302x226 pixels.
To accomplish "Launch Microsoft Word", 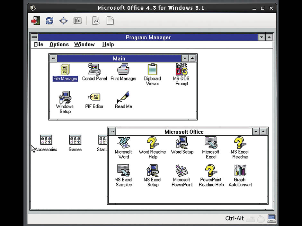I will click(123, 148).
